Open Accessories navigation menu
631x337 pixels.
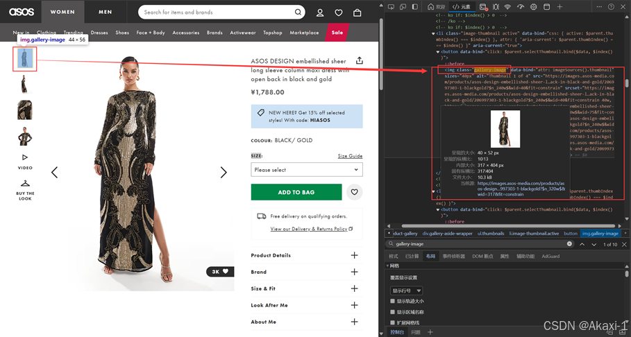[186, 33]
